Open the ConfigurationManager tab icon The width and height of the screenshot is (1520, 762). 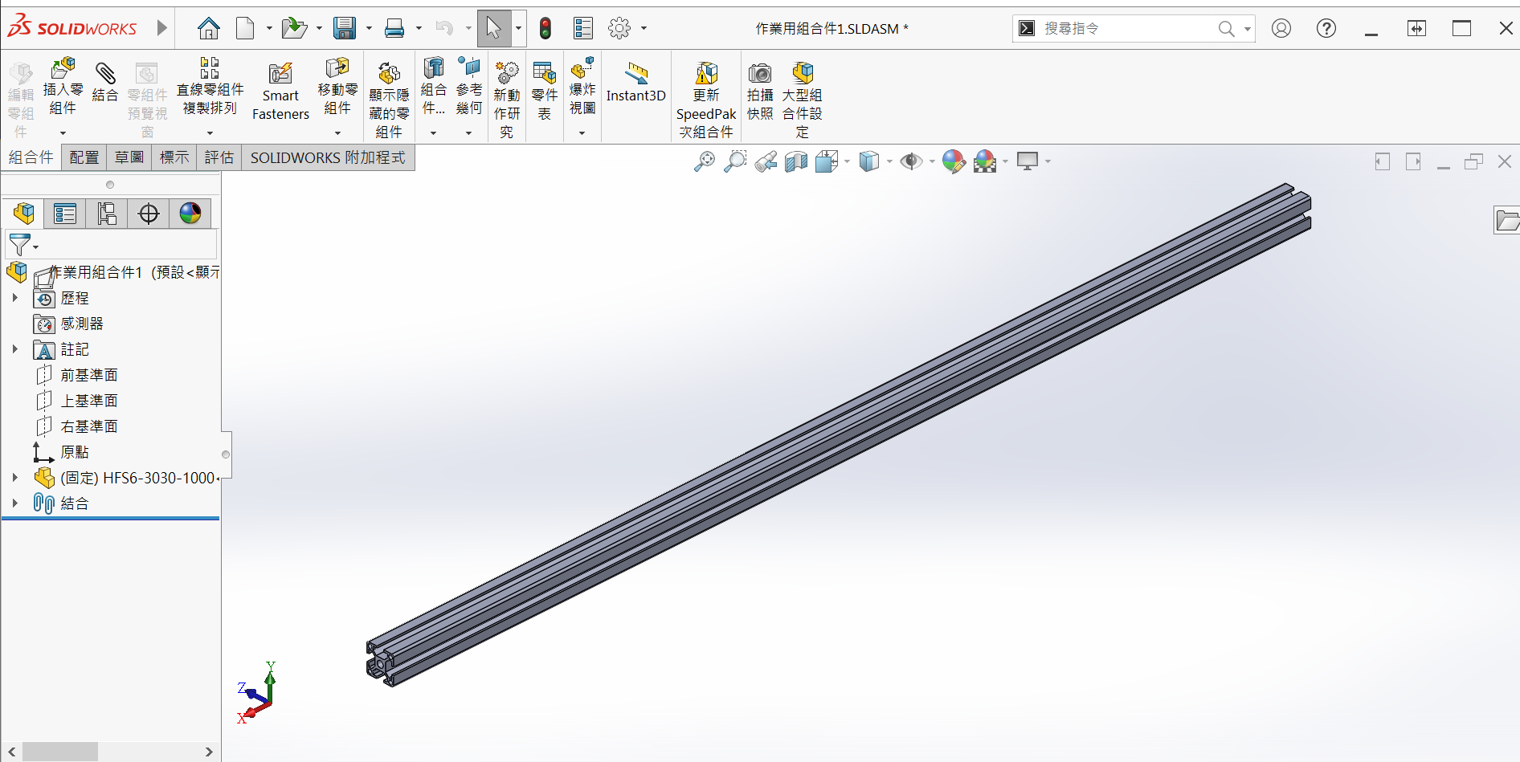coord(107,214)
